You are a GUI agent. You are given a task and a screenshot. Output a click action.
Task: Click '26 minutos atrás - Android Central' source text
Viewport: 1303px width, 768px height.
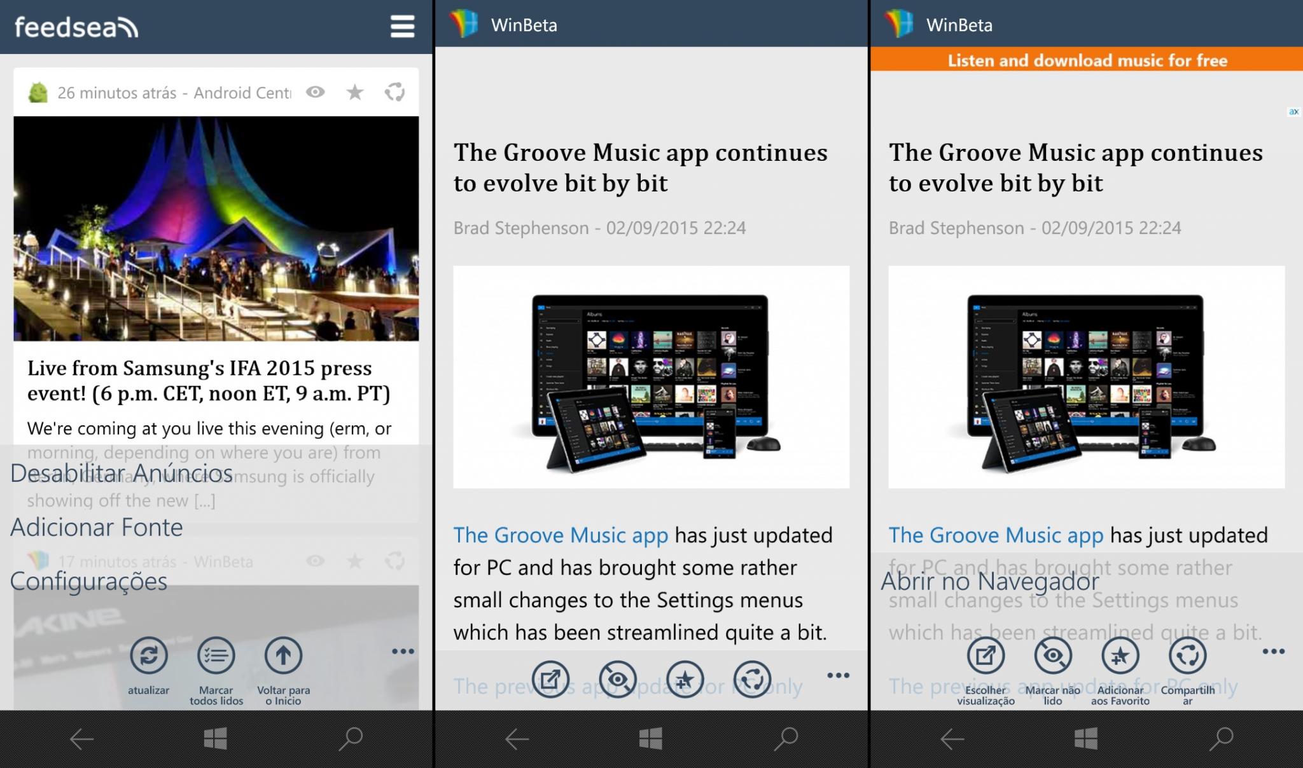[174, 93]
